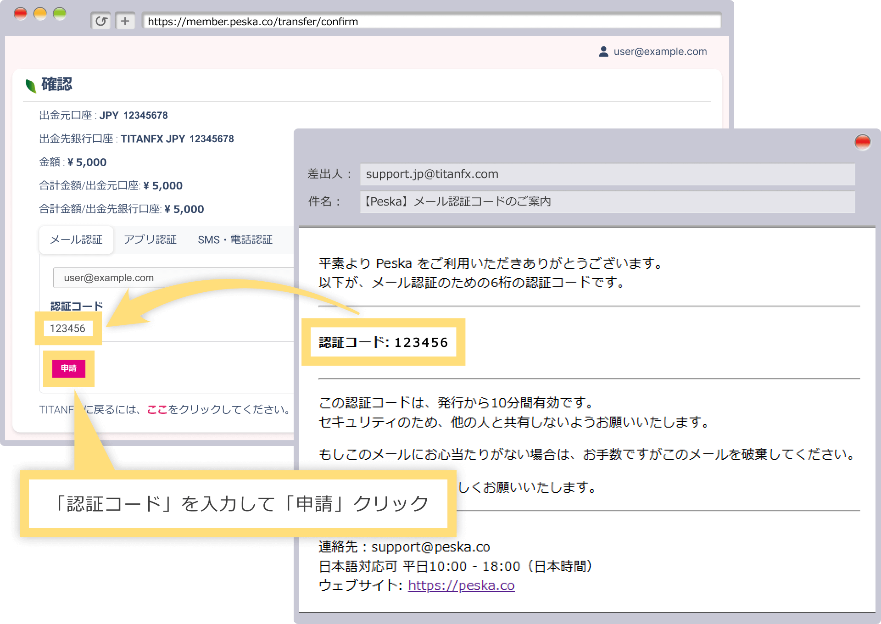Click the green maximize dot of browser window

(60, 14)
